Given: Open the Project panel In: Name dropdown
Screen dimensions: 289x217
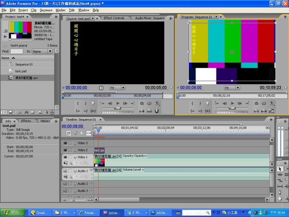Looking at the screenshot, I should pos(42,51).
